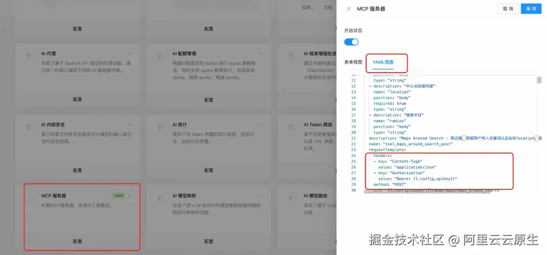
Task: Switch to the 表单视图 tab
Action: (353, 62)
